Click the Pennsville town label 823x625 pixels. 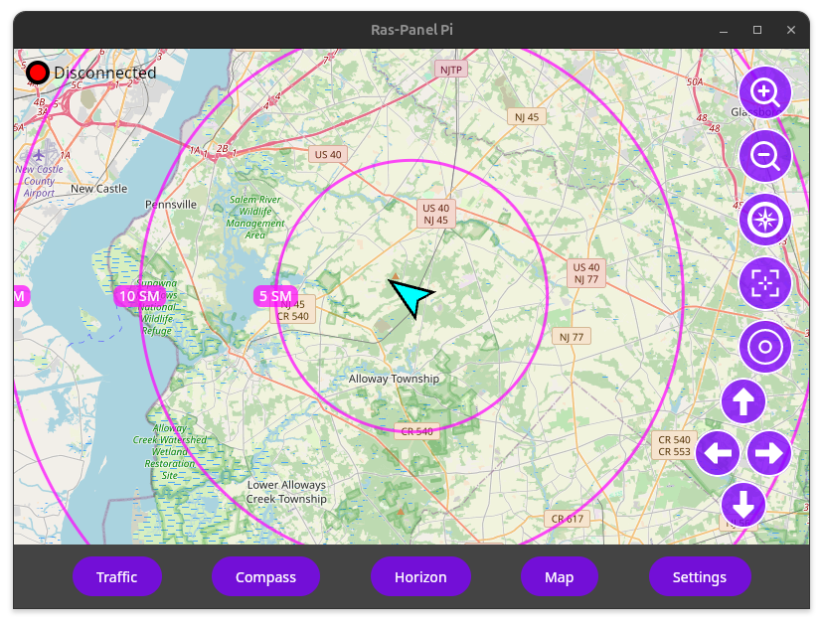click(x=171, y=204)
